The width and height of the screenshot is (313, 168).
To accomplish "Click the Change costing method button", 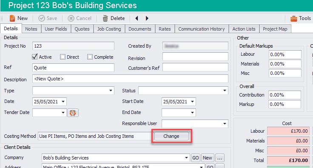I will [171, 136].
